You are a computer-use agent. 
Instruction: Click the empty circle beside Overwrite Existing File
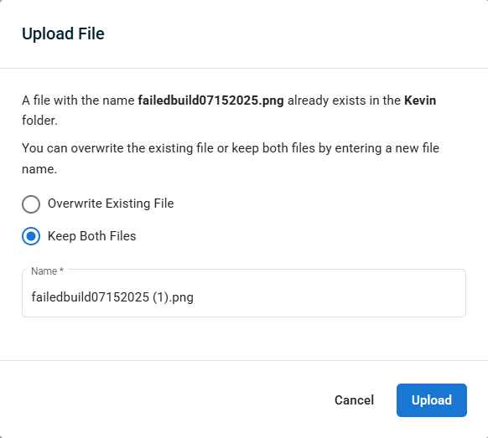(x=31, y=204)
